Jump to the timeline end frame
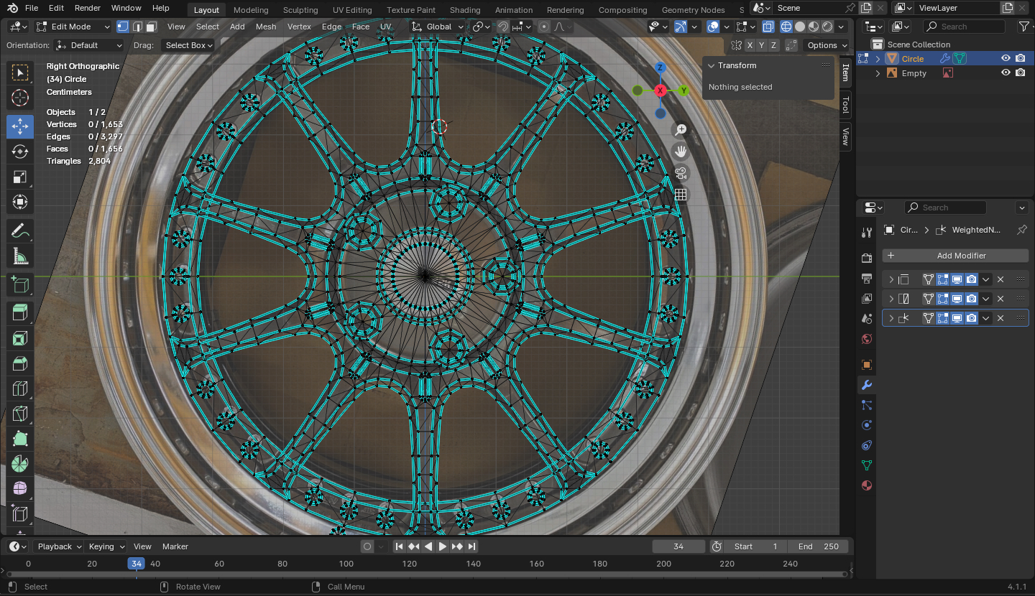This screenshot has height=596, width=1035. click(471, 546)
